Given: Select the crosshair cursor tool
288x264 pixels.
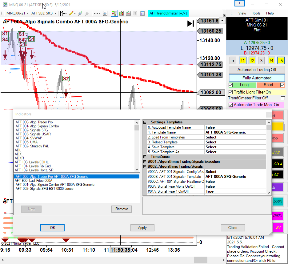Looking at the screenshot, I should pyautogui.click(x=96, y=13).
